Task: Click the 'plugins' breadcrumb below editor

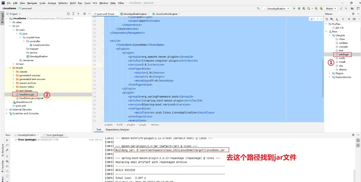Action: click(131, 125)
